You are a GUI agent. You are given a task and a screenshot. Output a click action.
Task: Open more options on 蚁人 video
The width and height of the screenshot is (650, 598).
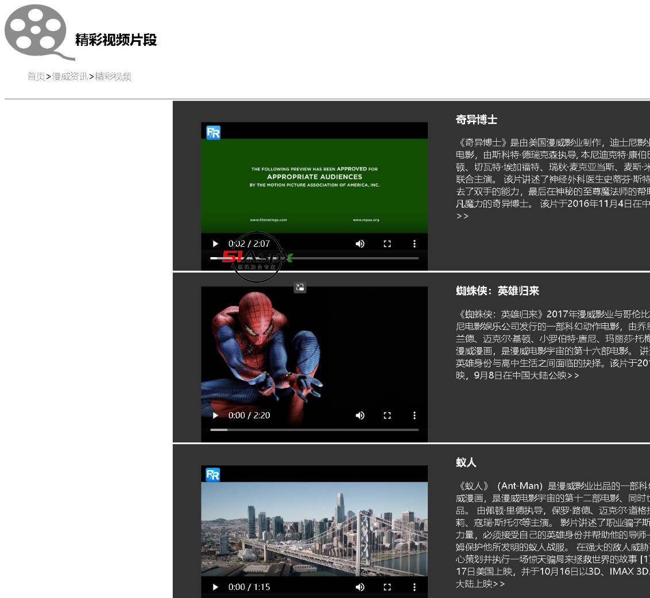click(x=414, y=587)
